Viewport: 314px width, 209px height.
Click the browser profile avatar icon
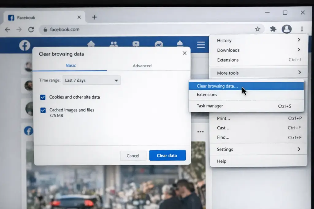pos(287,29)
